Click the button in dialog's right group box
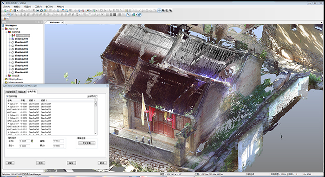Screen dimensions: 325x177 87,143
